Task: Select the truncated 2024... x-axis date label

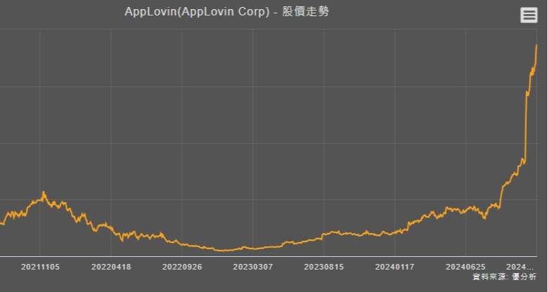Action: tap(520, 267)
